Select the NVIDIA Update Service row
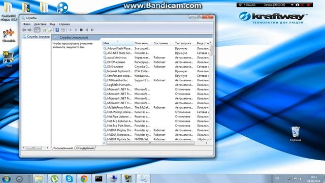The width and height of the screenshot is (325, 183). (156, 139)
